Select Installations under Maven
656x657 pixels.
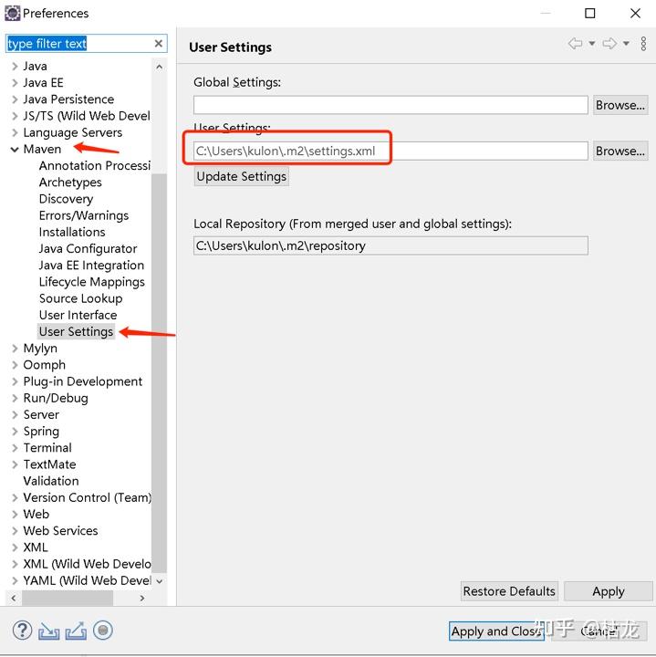[x=72, y=232]
